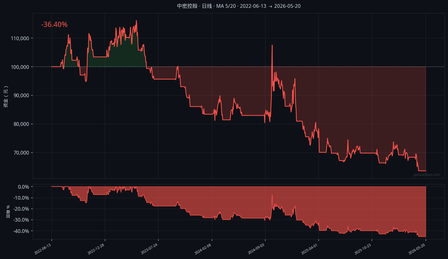Select the 2024-02-08 x-axis date label
This screenshot has height=259, width=448.
coord(203,249)
